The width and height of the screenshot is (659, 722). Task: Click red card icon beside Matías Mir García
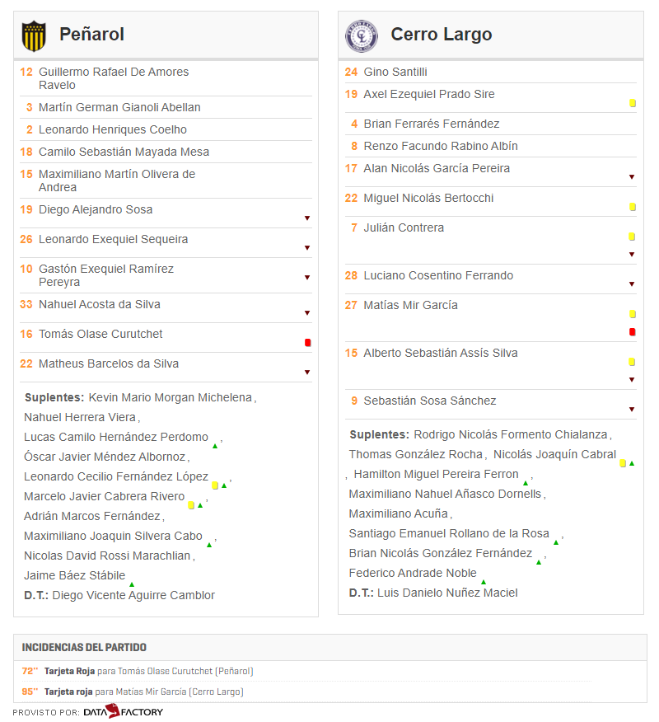633,332
